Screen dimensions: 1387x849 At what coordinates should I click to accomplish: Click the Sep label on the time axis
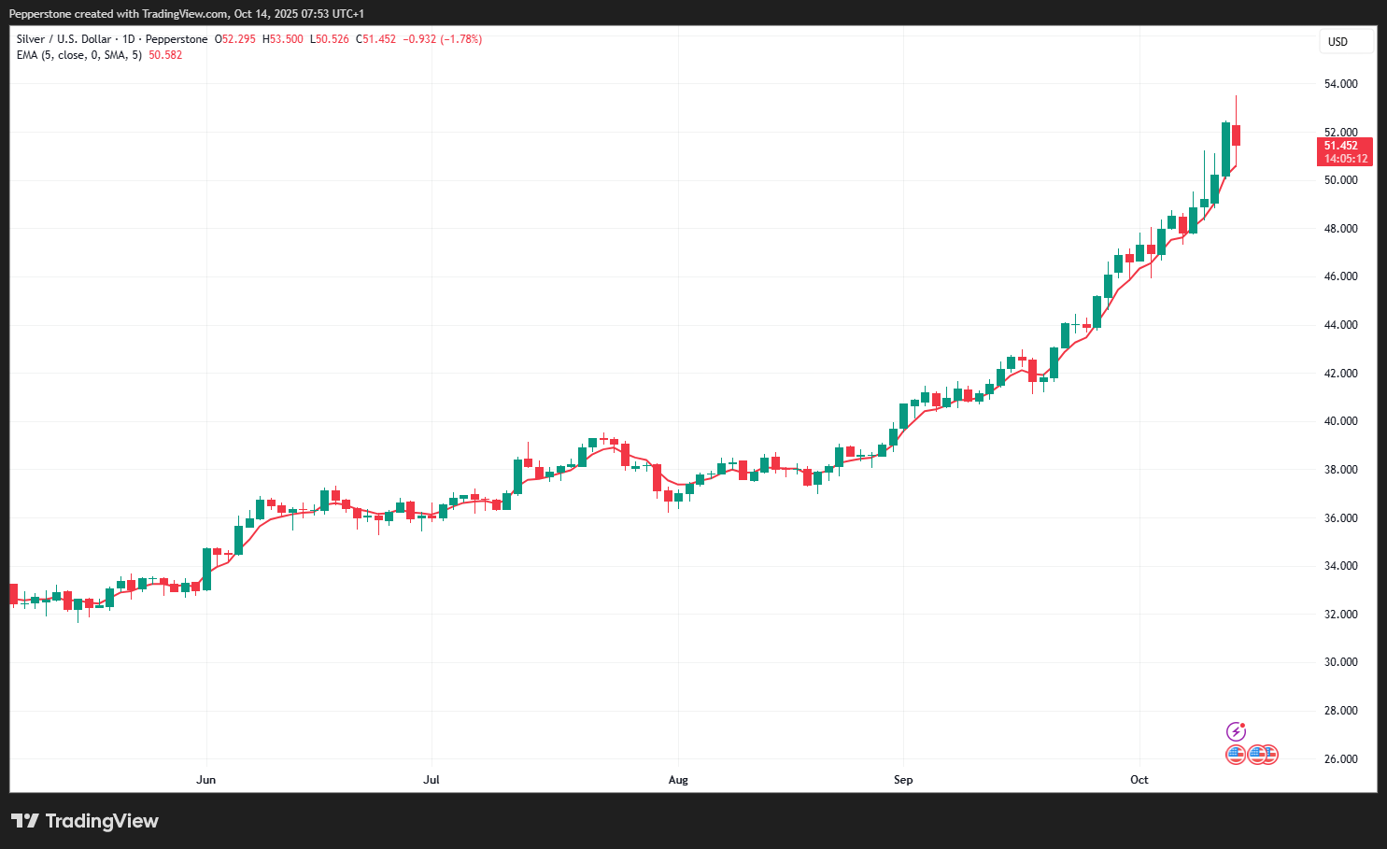coord(903,779)
